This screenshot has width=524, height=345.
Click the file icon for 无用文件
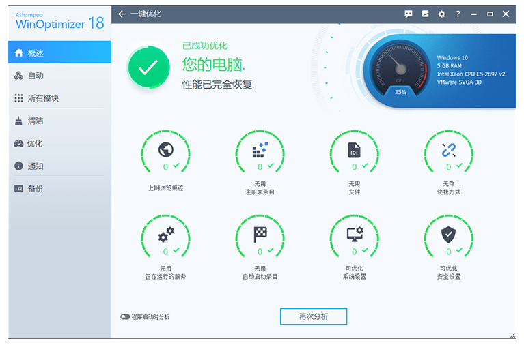coord(355,150)
